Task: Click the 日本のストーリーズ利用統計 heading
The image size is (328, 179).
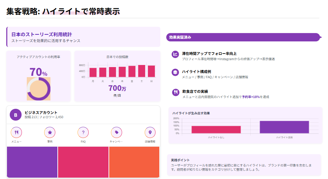Action: pyautogui.click(x=42, y=34)
